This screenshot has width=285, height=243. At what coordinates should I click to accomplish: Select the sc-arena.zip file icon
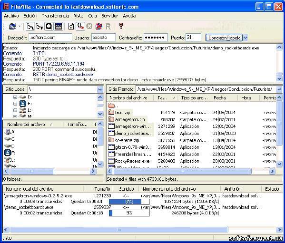click(x=111, y=140)
